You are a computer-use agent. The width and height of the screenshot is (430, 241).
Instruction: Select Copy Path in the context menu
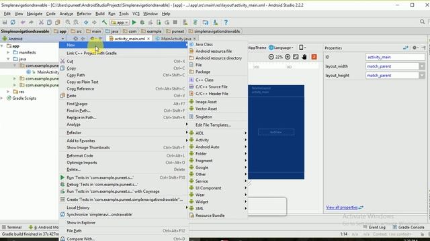[124, 75]
